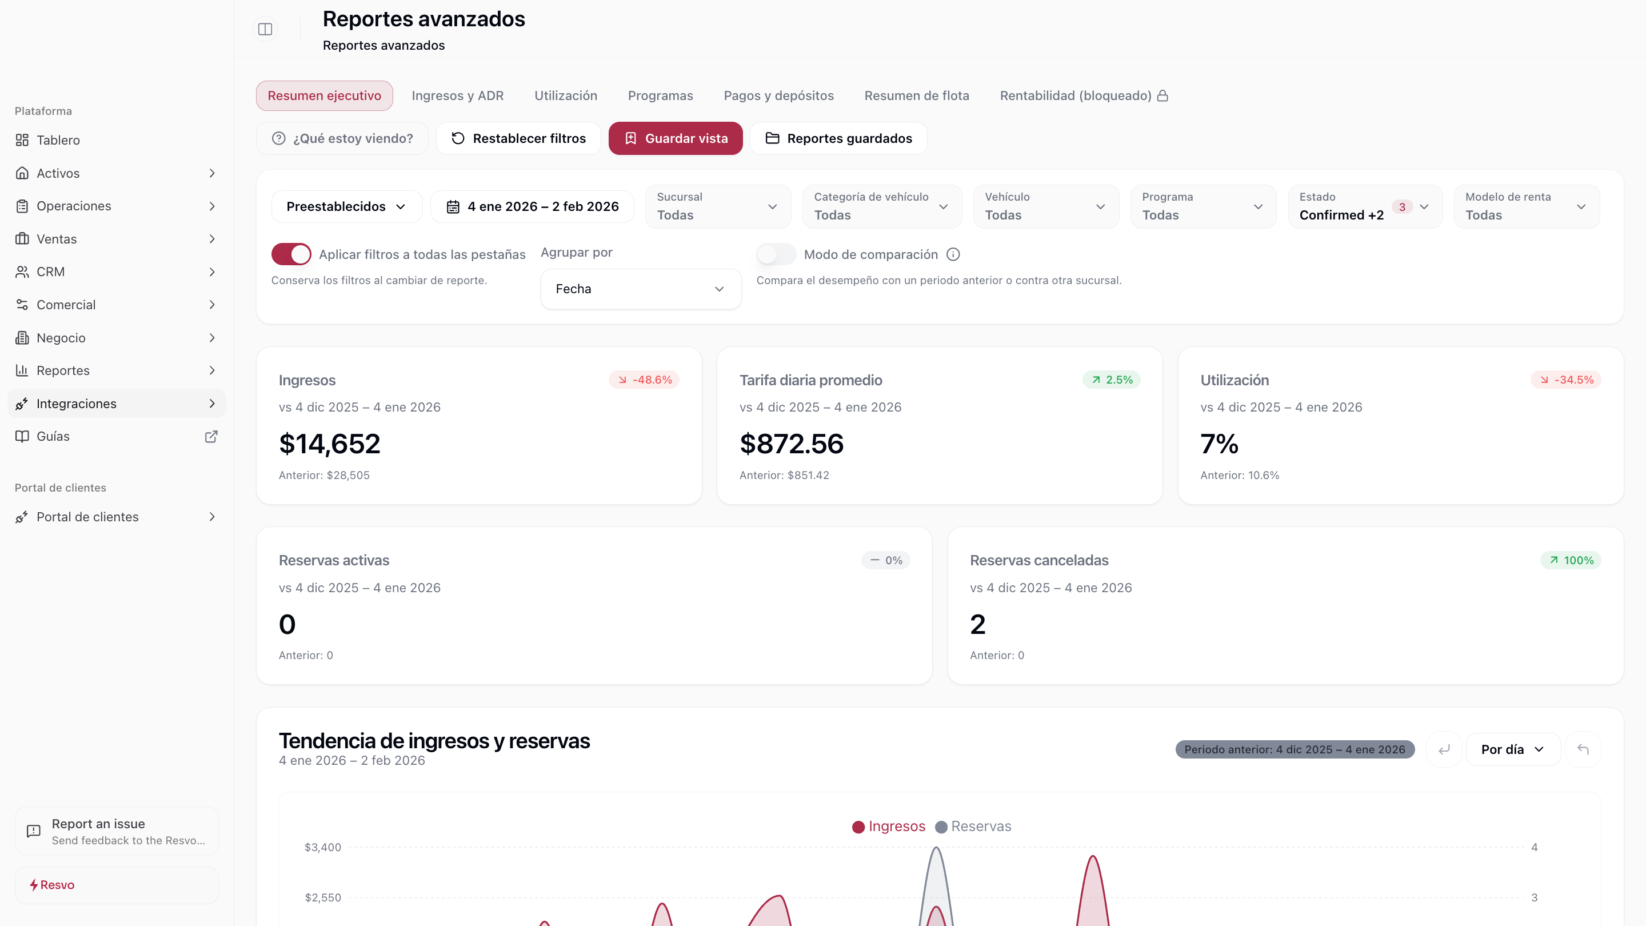Enable the Modo de comparación switch

pos(776,254)
